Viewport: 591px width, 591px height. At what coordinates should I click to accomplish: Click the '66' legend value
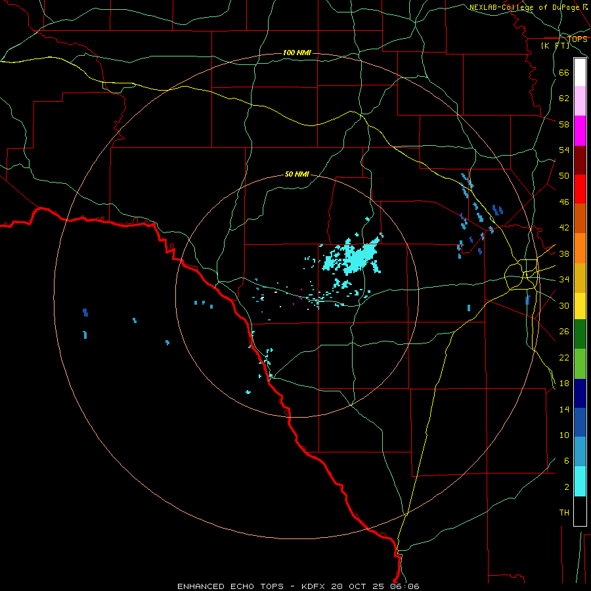(x=564, y=72)
